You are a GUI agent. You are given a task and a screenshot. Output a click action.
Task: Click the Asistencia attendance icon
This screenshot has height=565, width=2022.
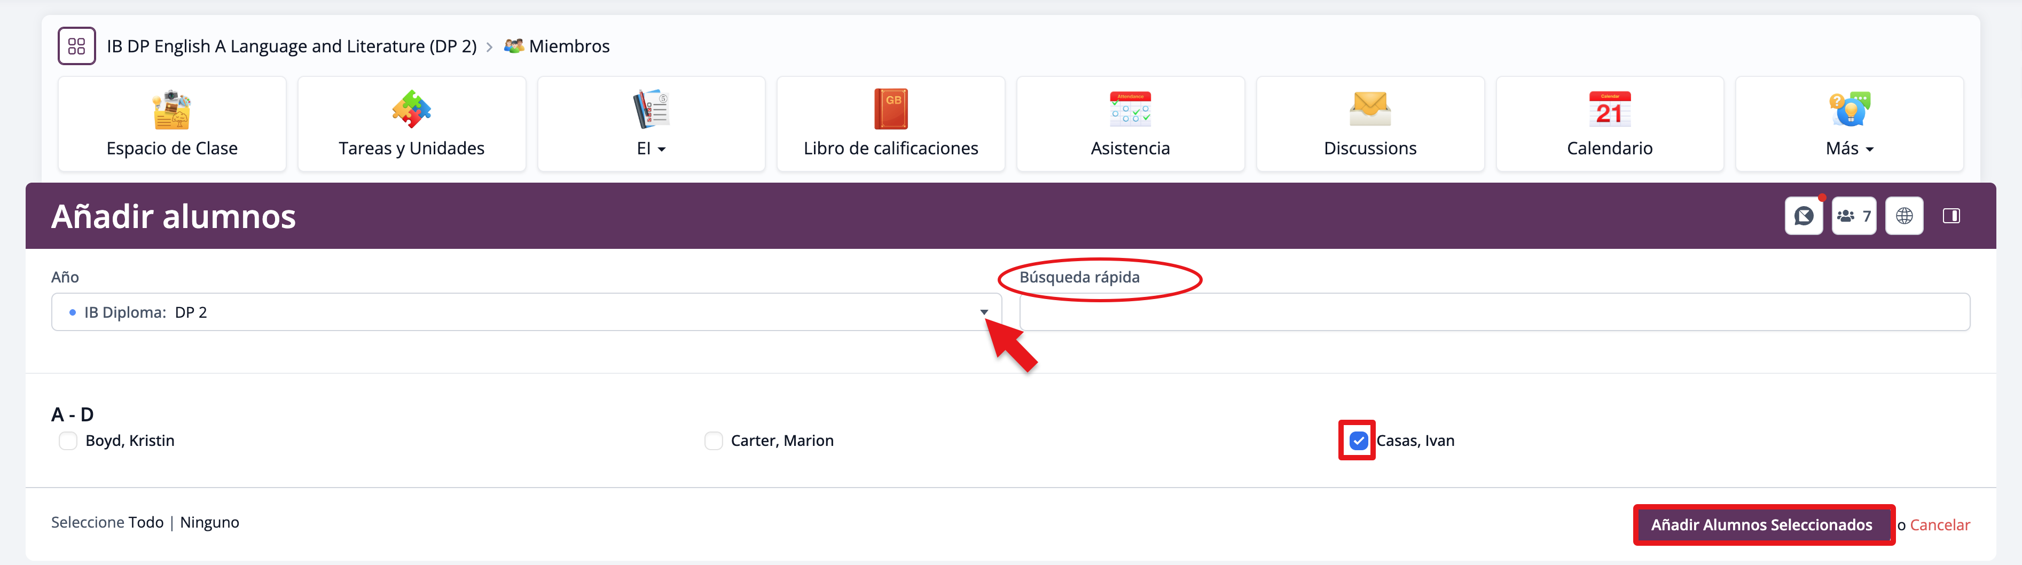[1130, 110]
